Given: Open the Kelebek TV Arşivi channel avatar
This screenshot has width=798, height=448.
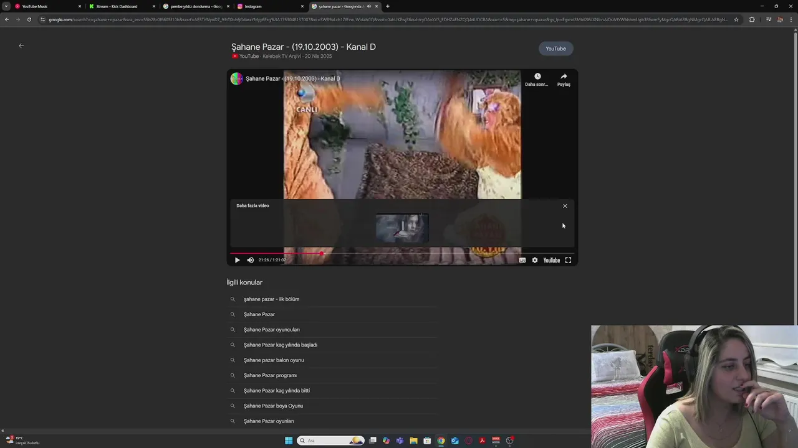Looking at the screenshot, I should click(236, 78).
